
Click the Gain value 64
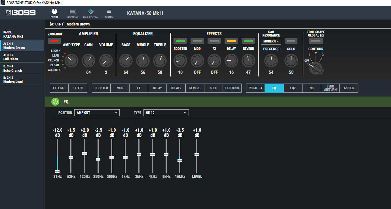point(88,72)
